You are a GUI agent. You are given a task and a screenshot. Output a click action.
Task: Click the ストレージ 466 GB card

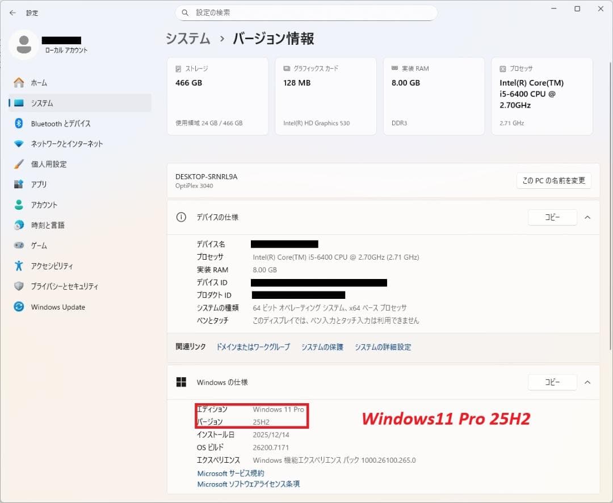[x=217, y=96]
